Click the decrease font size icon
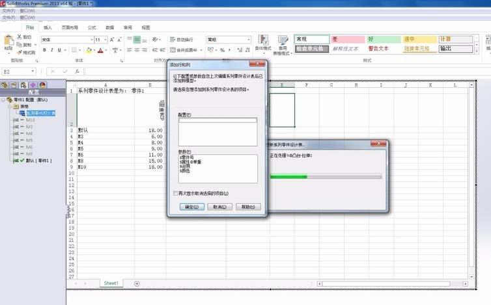This screenshot has width=491, height=305. 119,40
